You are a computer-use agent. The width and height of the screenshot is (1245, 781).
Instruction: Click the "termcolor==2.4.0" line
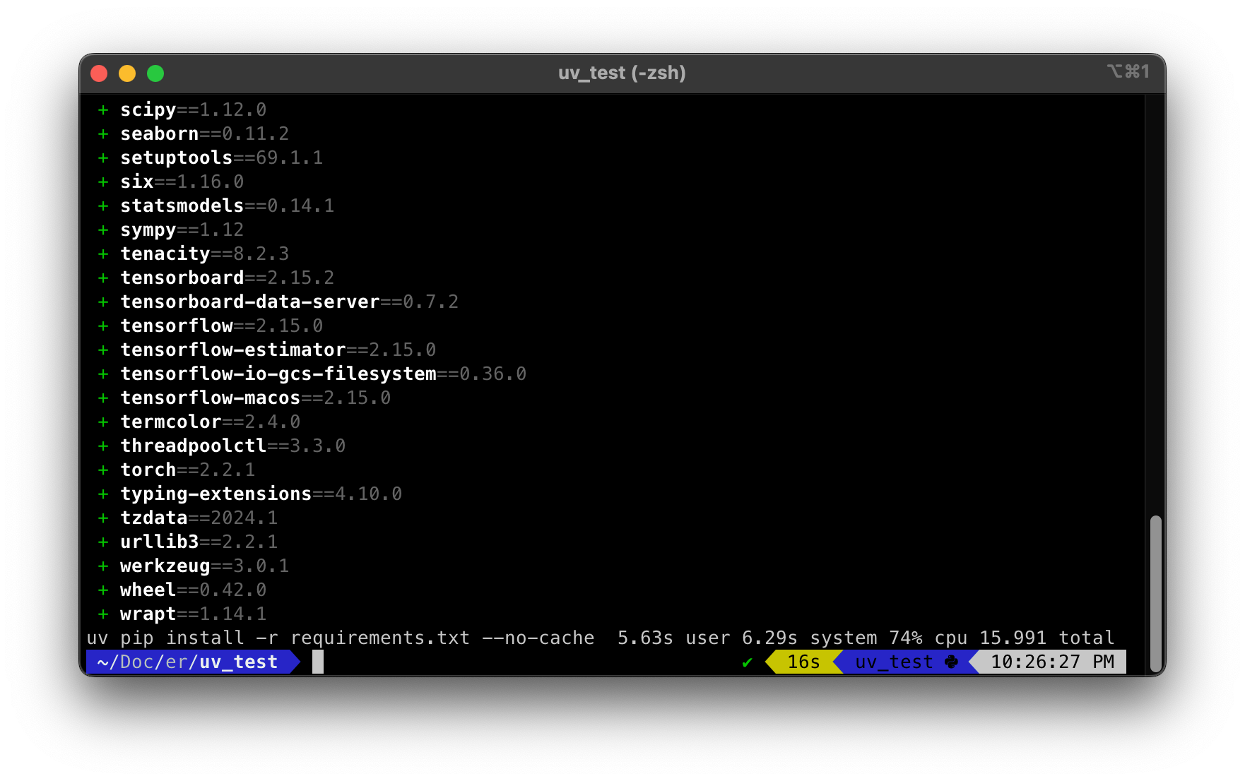click(x=199, y=422)
